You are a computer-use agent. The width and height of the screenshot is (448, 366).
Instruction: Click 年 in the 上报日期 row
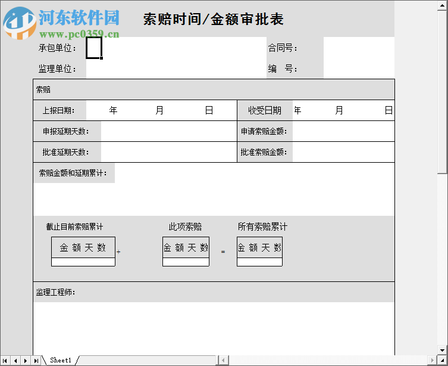[x=113, y=110]
